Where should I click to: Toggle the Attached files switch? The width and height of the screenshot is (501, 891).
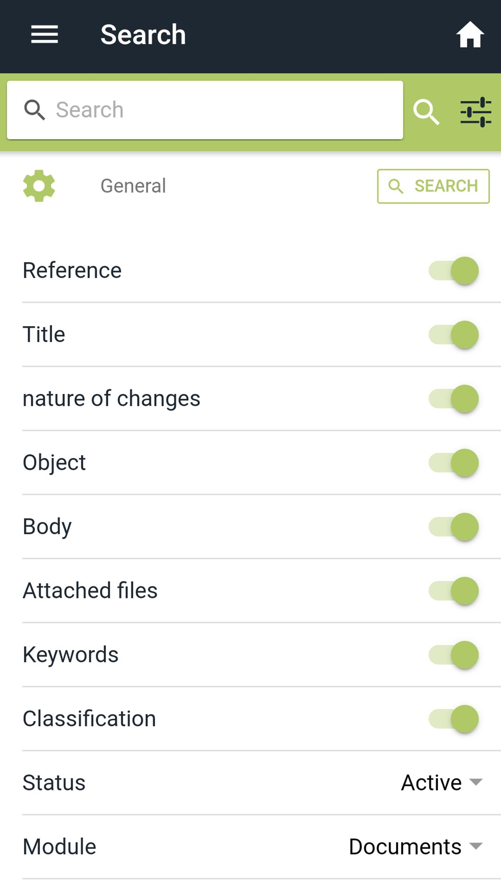tap(453, 591)
